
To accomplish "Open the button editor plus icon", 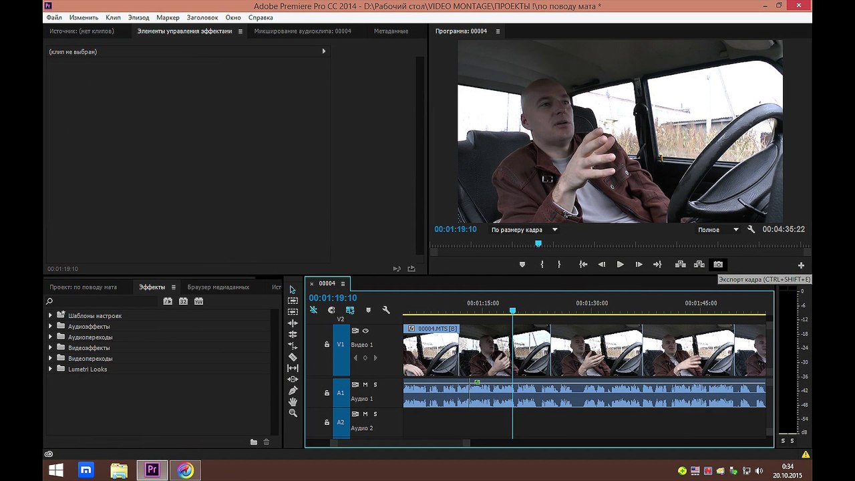I will pos(801,265).
